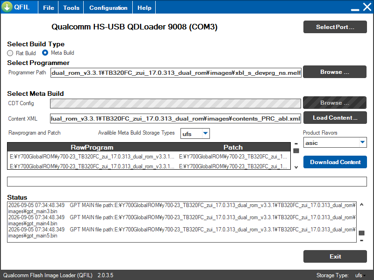Screen dimensions: 374x280
Task: Click the SelectPort button
Action: coord(335,27)
